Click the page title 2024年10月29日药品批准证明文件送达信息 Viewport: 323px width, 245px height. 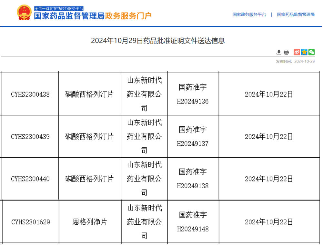pyautogui.click(x=158, y=41)
